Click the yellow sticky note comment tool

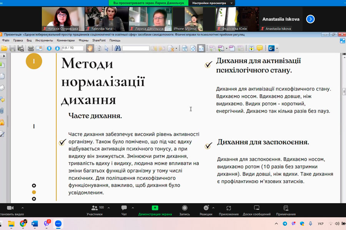(x=259, y=48)
